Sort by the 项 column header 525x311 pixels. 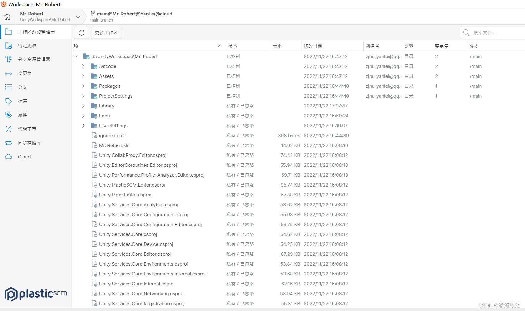(x=149, y=46)
